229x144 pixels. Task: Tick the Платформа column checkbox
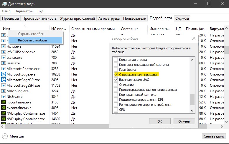(x=116, y=69)
